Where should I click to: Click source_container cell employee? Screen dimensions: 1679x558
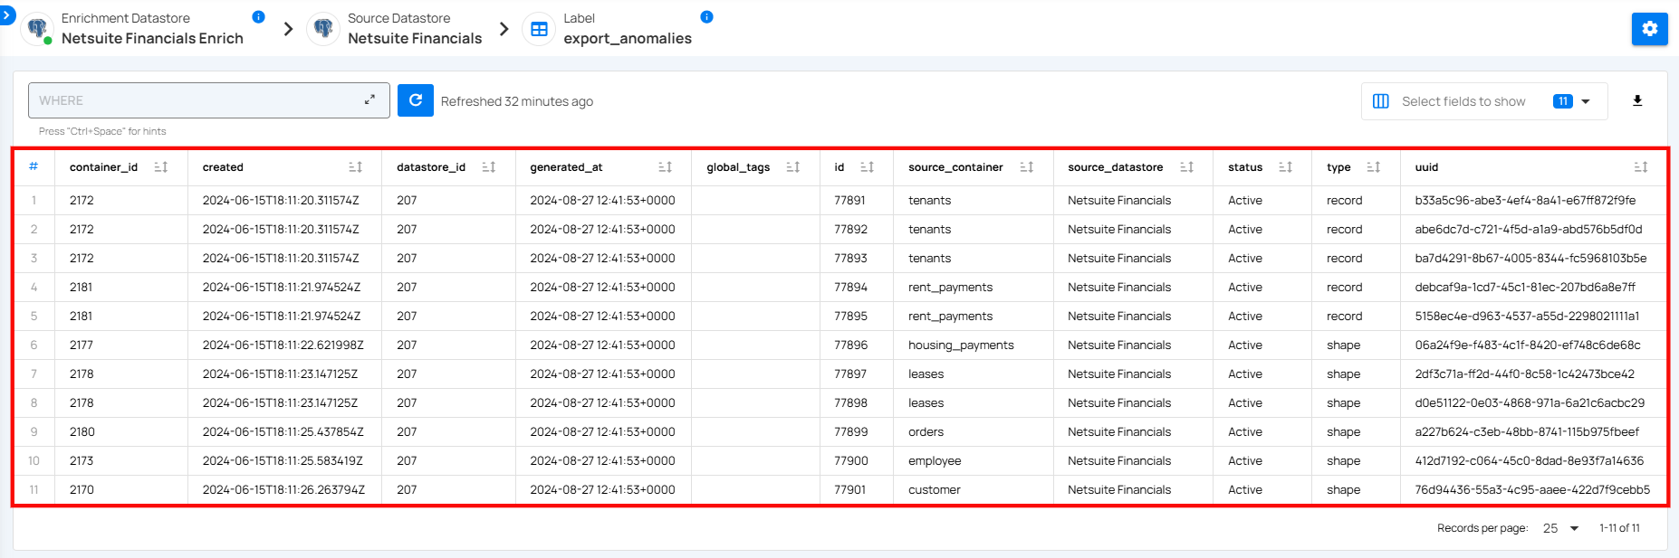pyautogui.click(x=935, y=461)
